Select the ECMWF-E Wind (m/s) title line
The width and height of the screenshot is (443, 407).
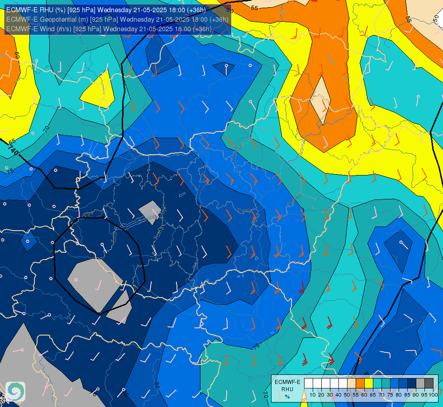pyautogui.click(x=109, y=29)
